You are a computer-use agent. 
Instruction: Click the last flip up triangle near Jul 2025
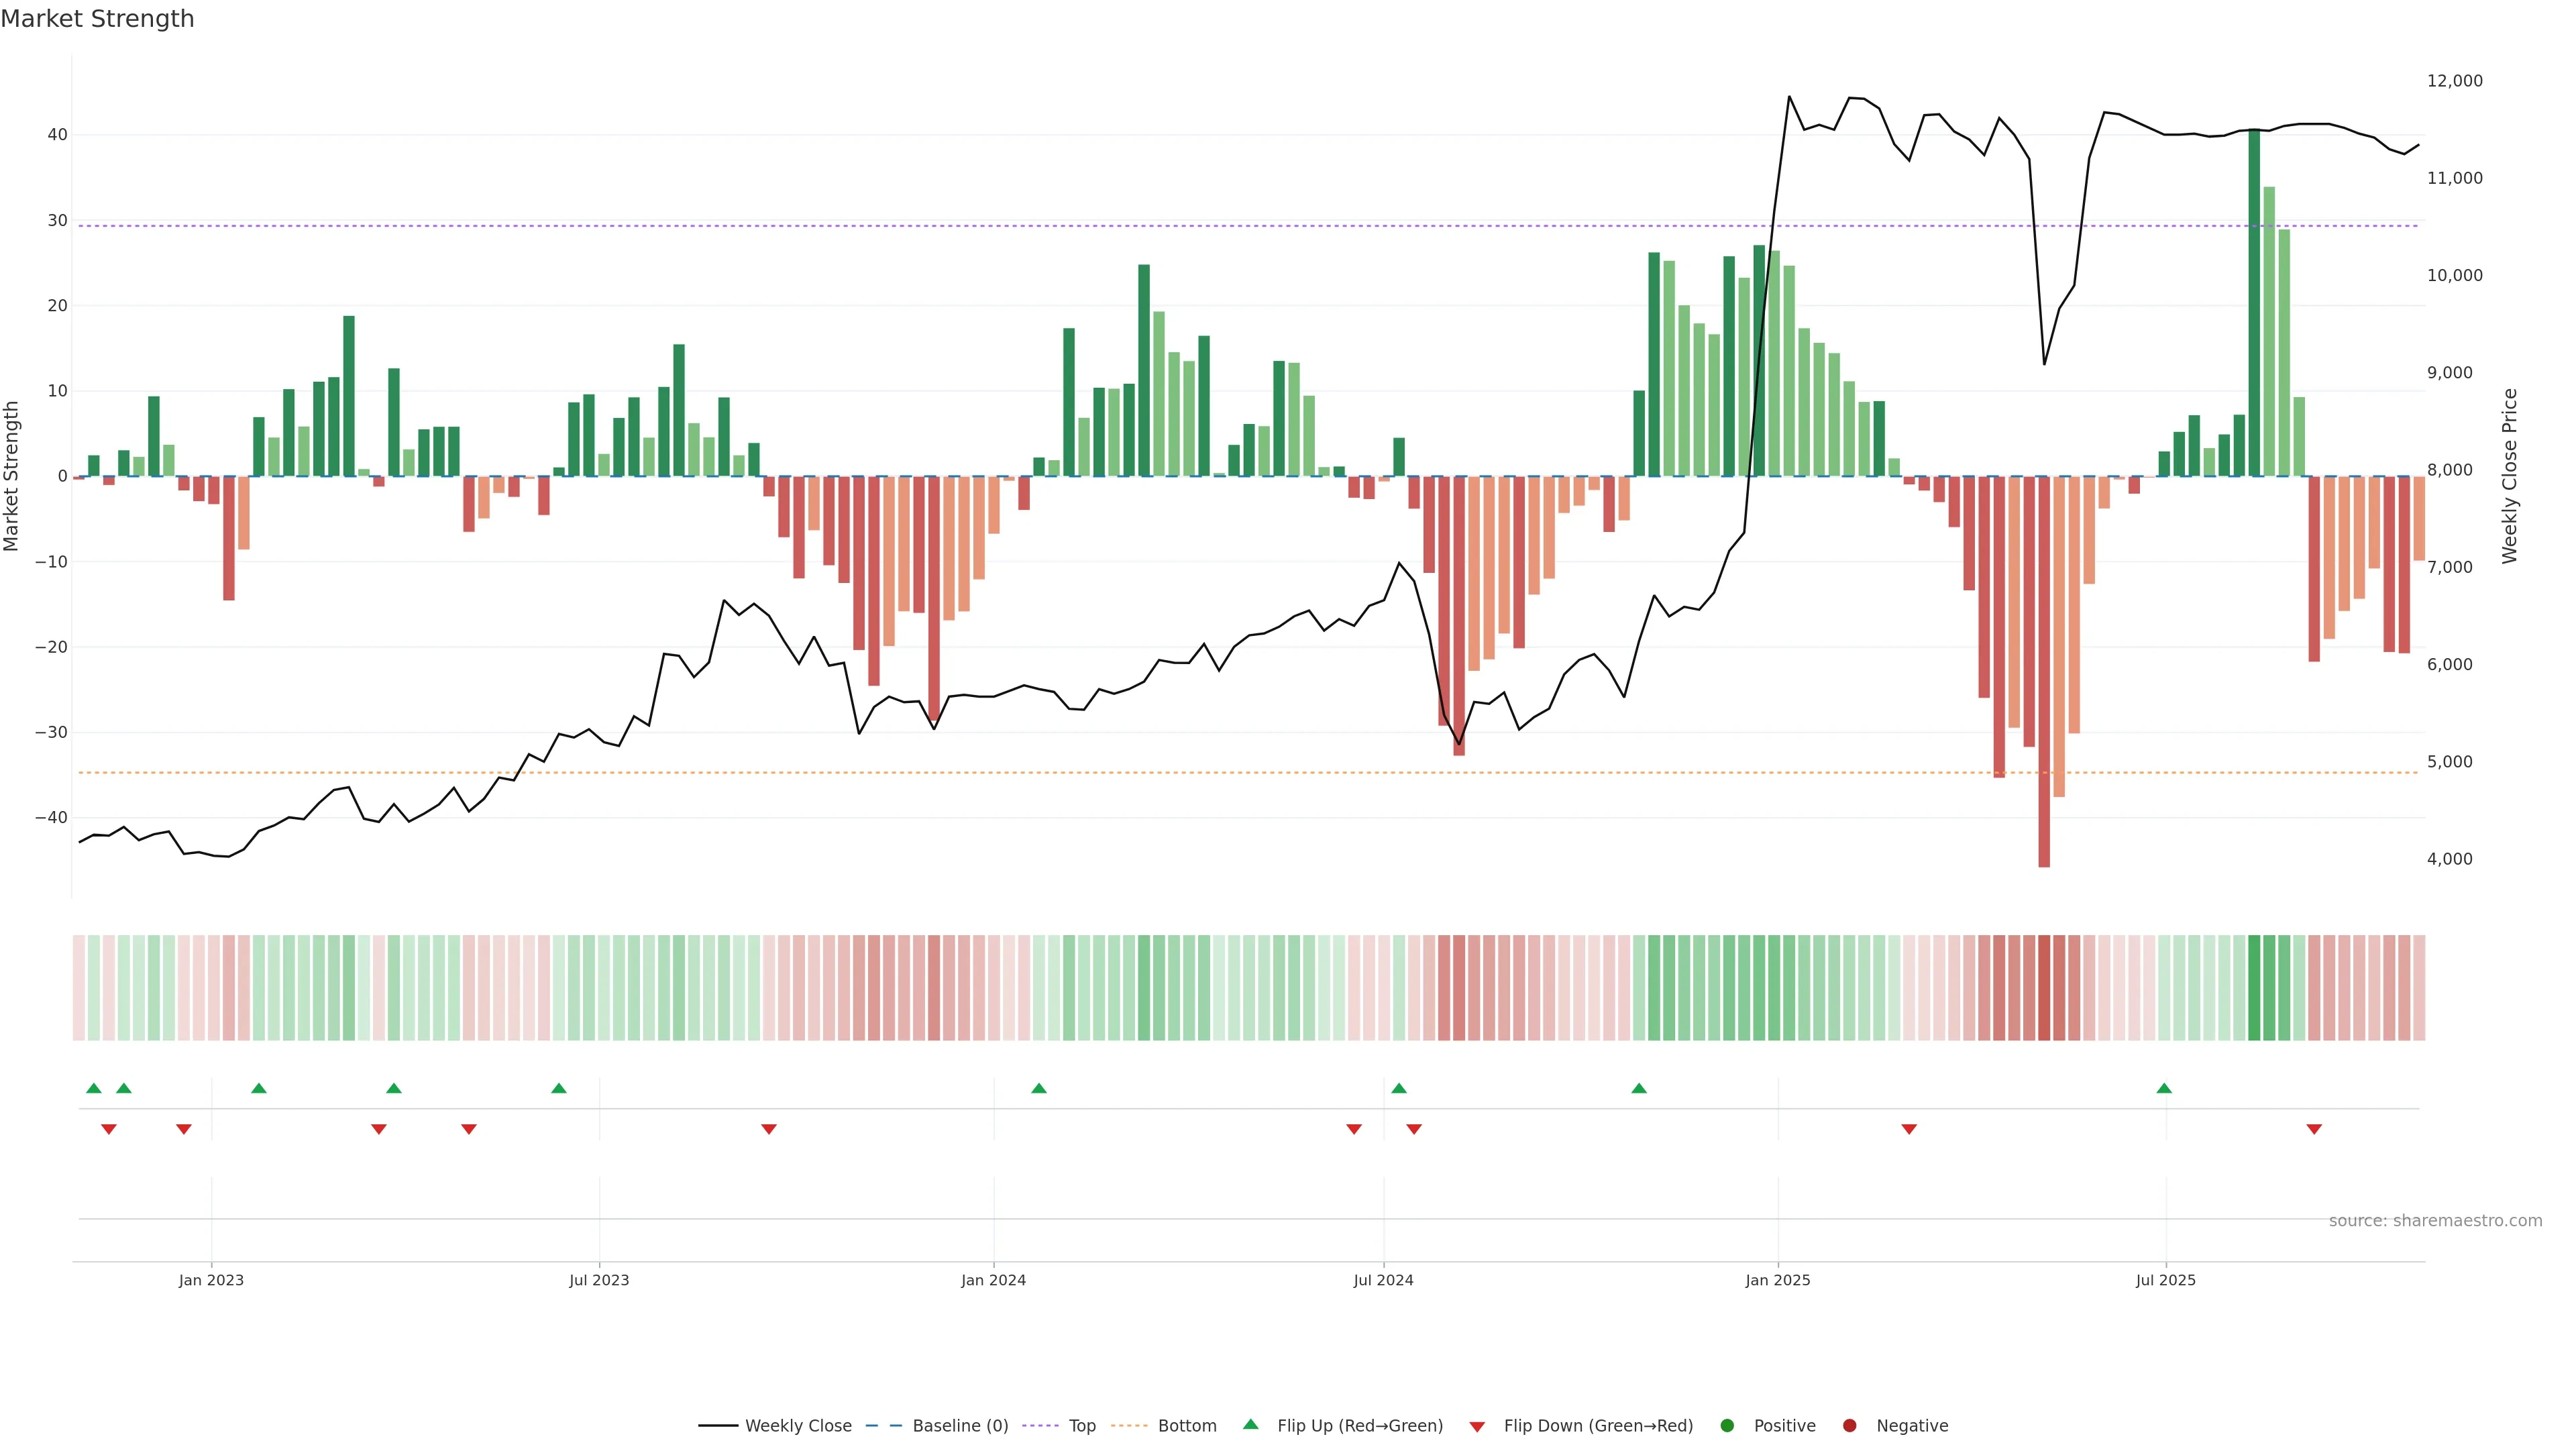[2164, 1088]
